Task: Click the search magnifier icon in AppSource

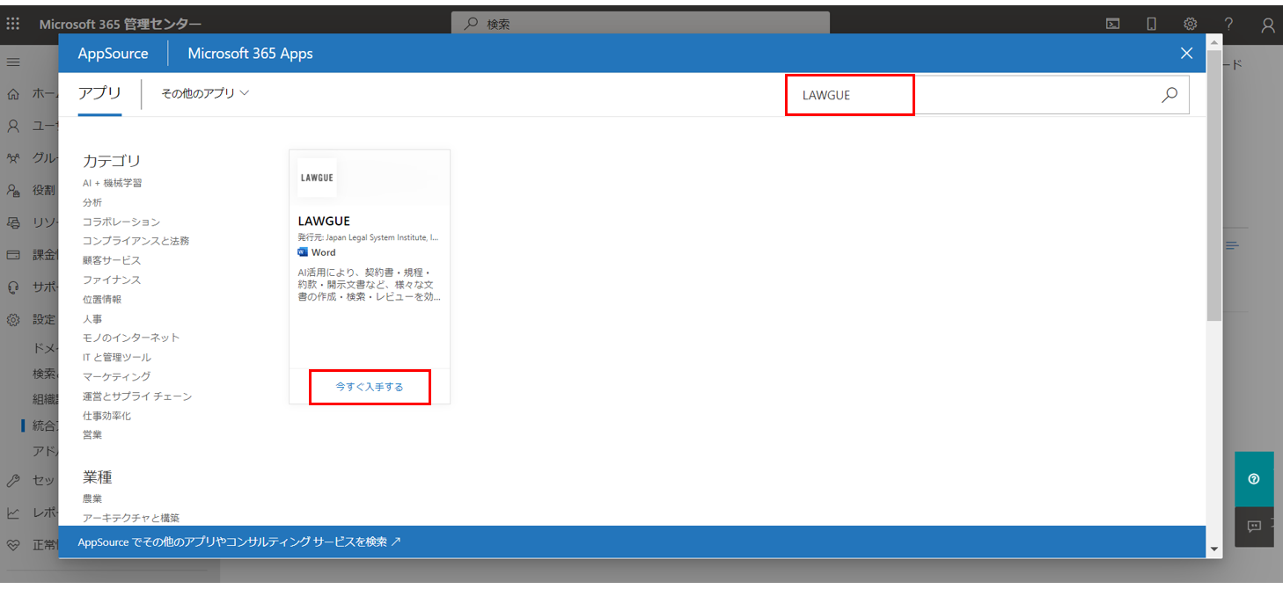Action: (1169, 95)
